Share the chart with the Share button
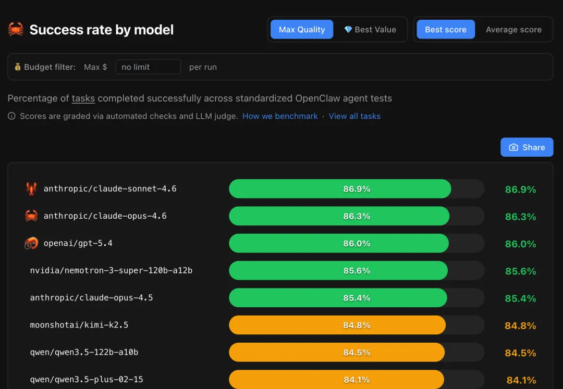Viewport: 563px width, 389px height. (527, 147)
